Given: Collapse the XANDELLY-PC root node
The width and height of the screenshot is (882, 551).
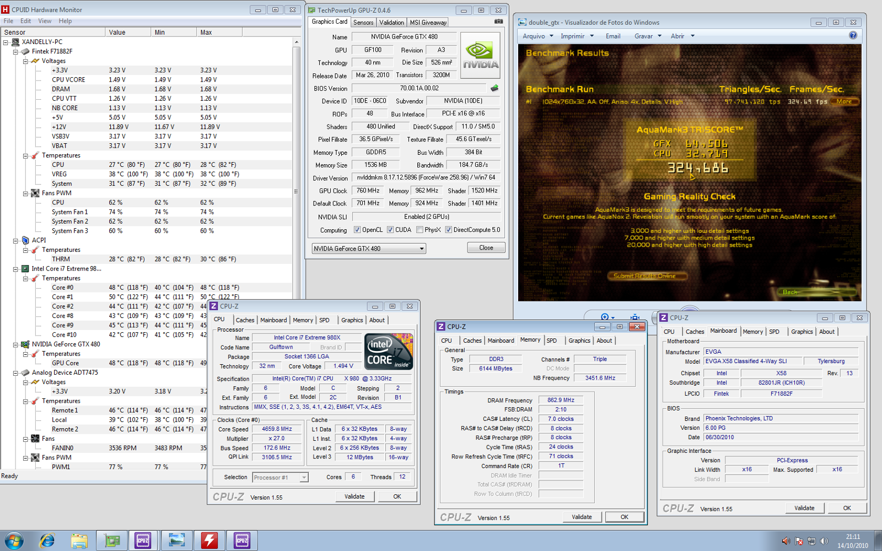Looking at the screenshot, I should 6,42.
